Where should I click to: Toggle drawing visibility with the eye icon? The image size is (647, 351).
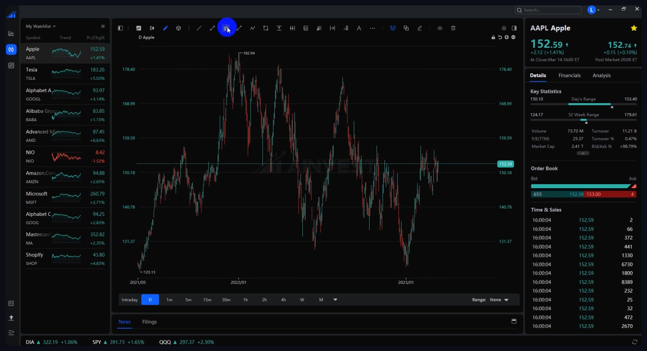(439, 28)
